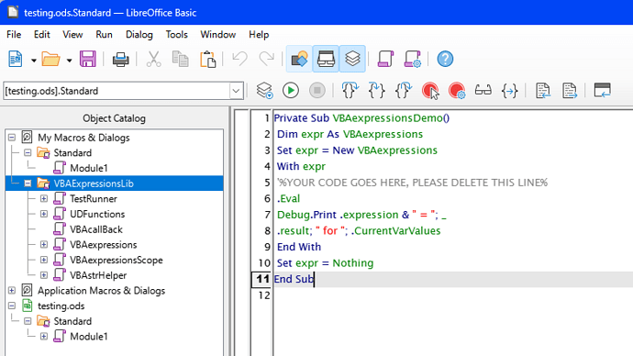The image size is (633, 356).
Task: Open the recent documents dropdown arrow
Action: (x=70, y=61)
